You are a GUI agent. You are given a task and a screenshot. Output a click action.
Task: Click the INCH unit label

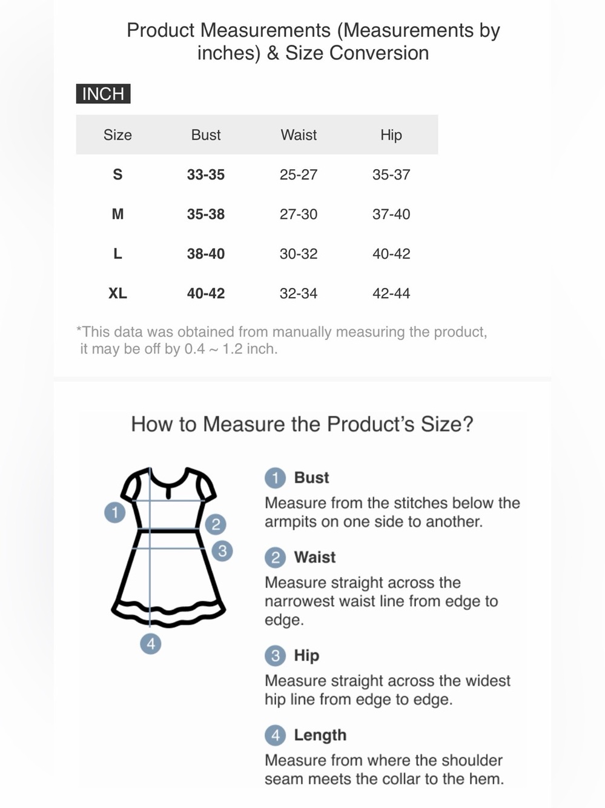click(103, 94)
